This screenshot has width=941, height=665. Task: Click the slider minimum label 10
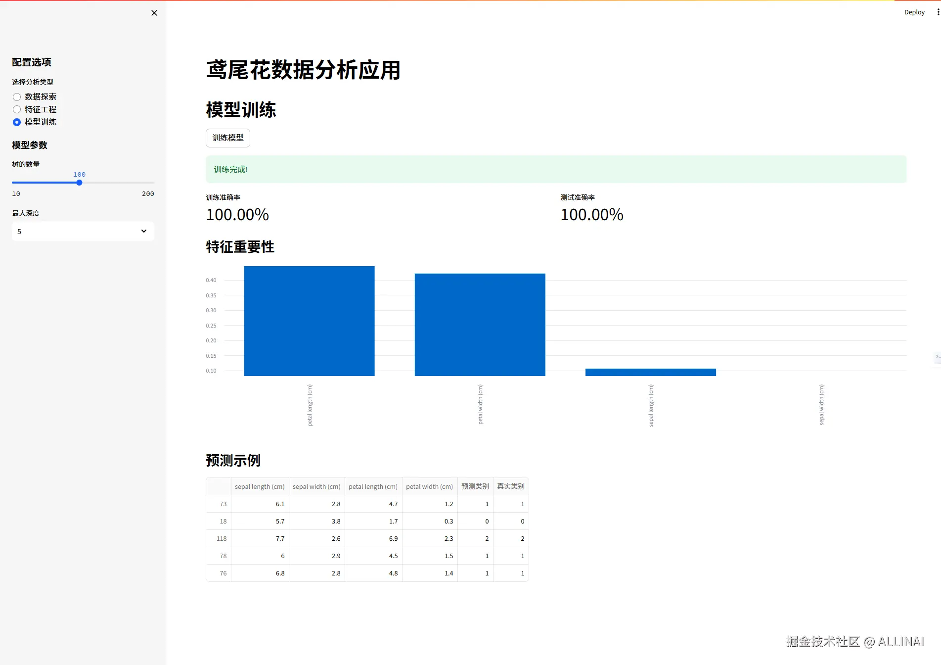(16, 194)
